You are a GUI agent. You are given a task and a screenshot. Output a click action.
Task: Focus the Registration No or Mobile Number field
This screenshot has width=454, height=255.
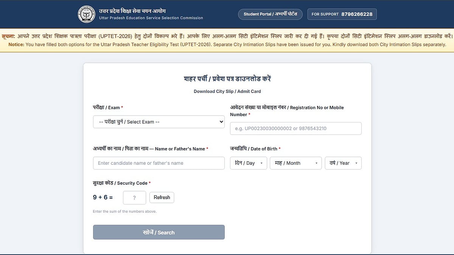[x=296, y=128]
